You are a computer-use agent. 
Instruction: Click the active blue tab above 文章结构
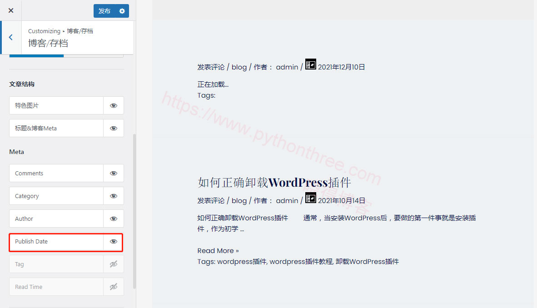tap(36, 55)
